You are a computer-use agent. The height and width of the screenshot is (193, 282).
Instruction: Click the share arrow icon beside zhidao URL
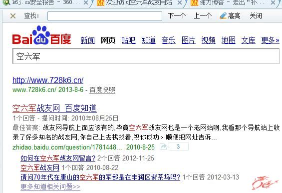(163, 146)
